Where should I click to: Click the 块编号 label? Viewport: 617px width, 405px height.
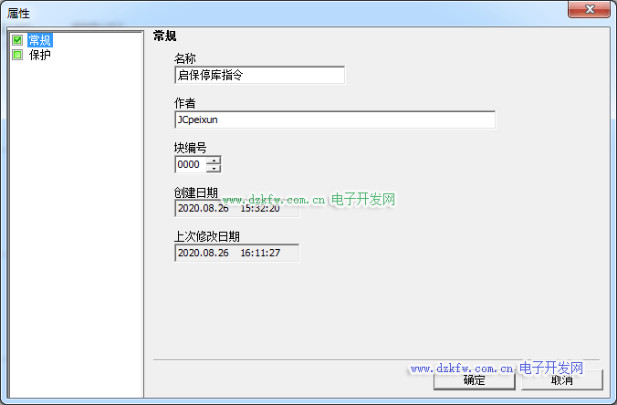pyautogui.click(x=191, y=148)
